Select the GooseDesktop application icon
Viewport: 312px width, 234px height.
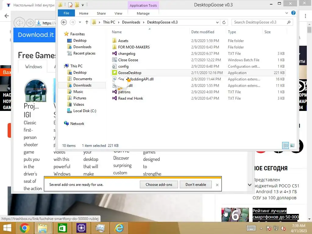[115, 73]
